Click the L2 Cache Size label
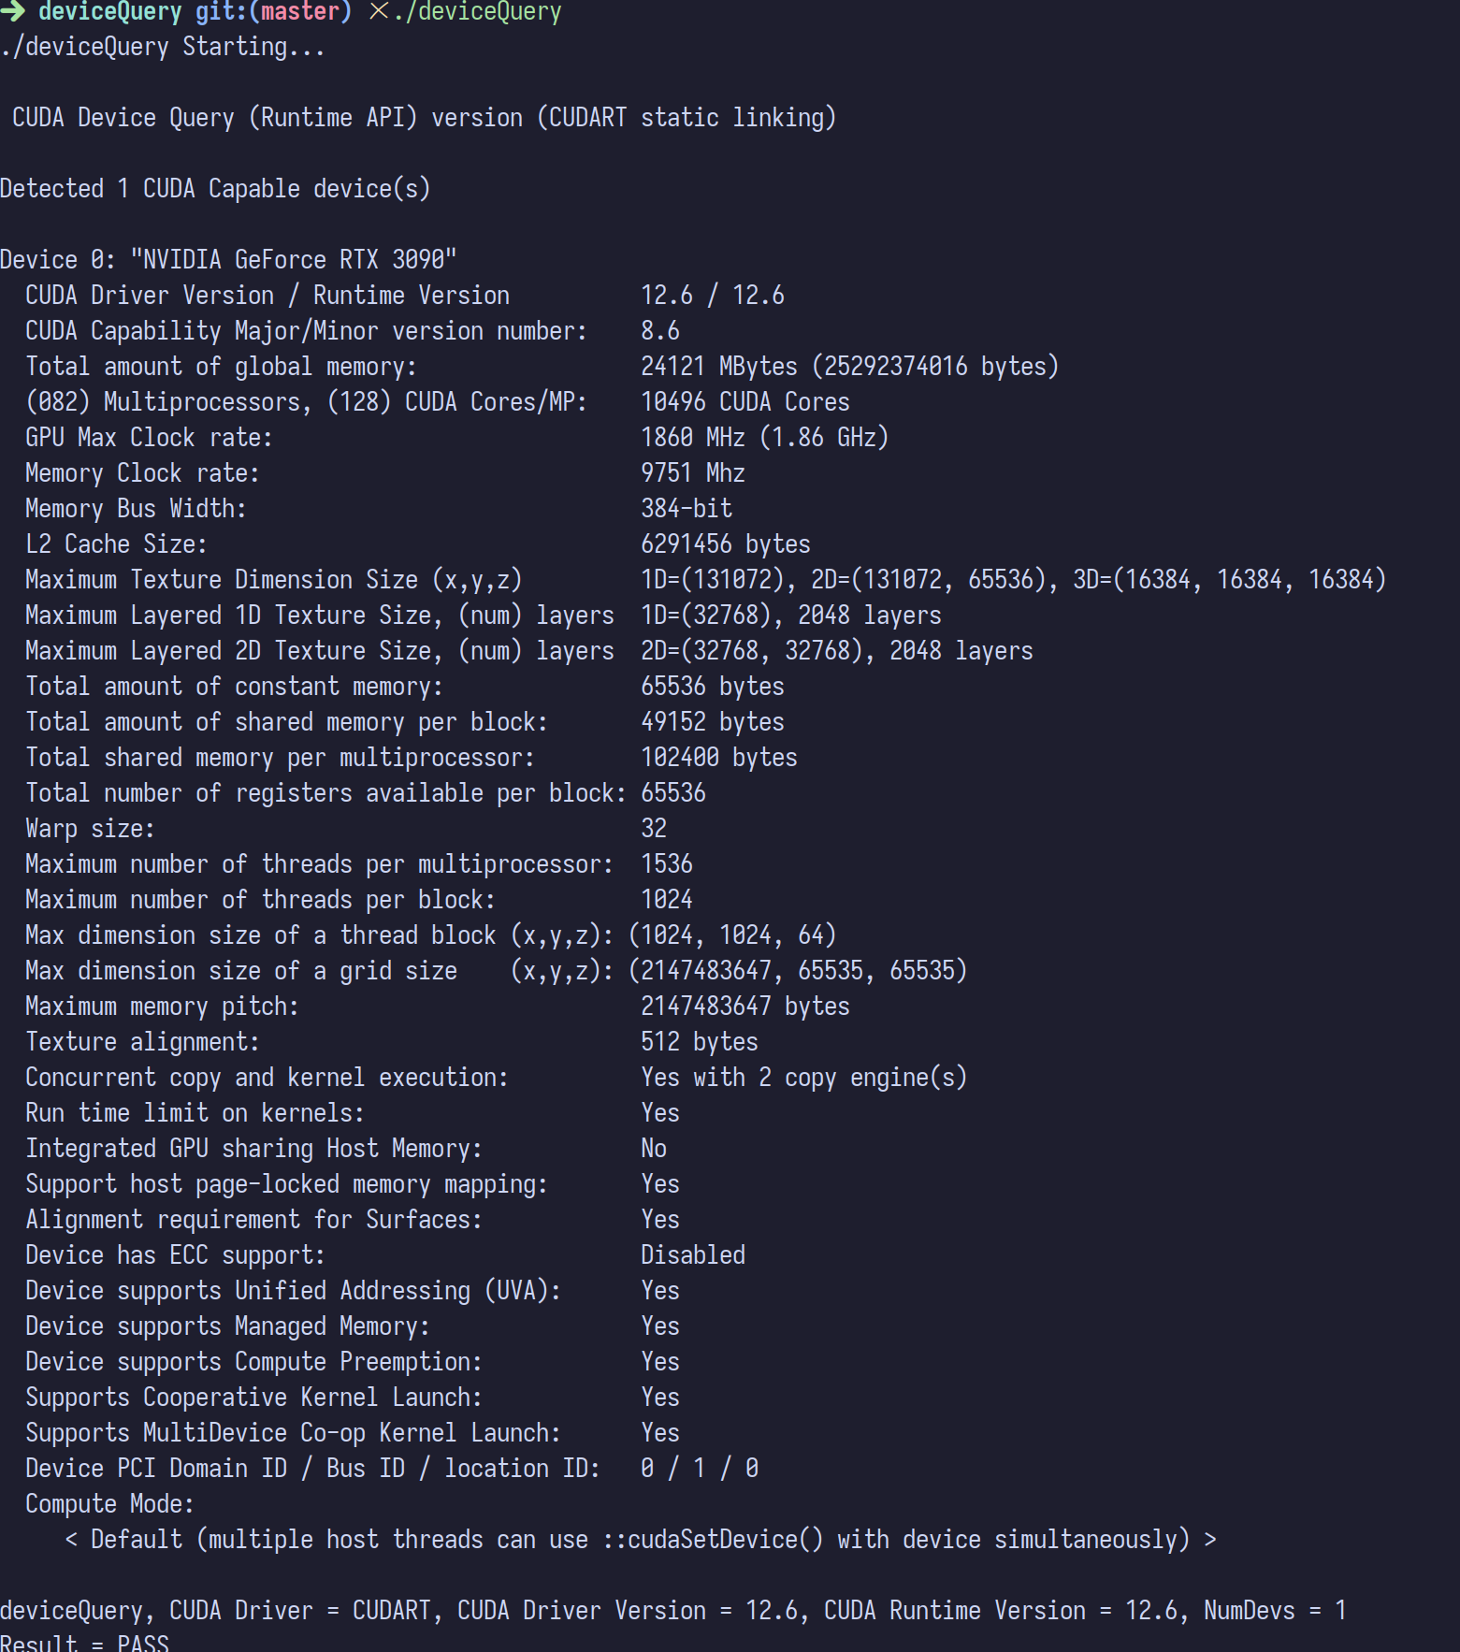Image resolution: width=1460 pixels, height=1652 pixels. tap(116, 543)
